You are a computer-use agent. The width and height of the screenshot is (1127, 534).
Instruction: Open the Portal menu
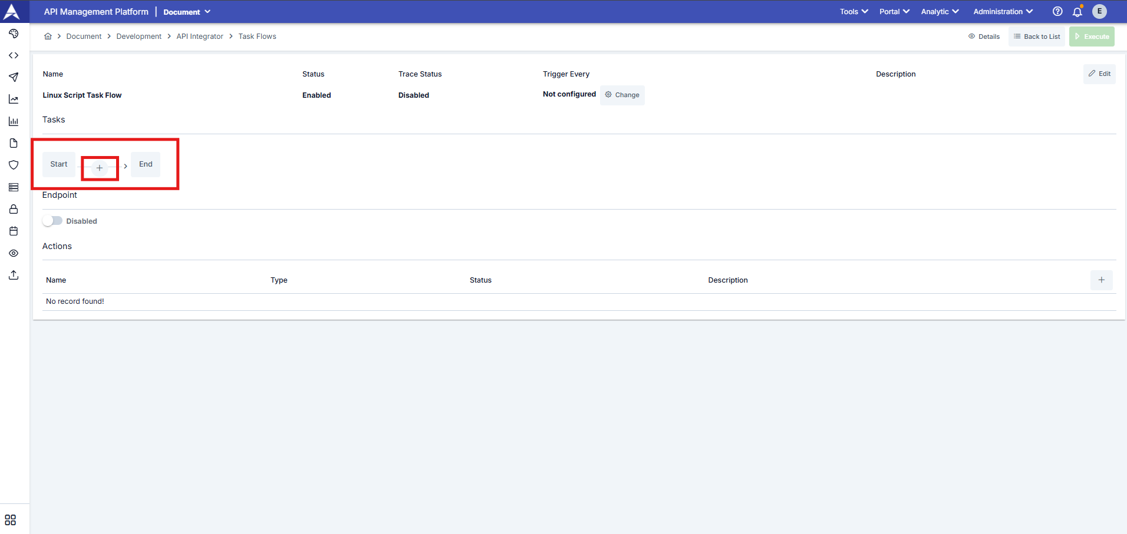click(894, 12)
